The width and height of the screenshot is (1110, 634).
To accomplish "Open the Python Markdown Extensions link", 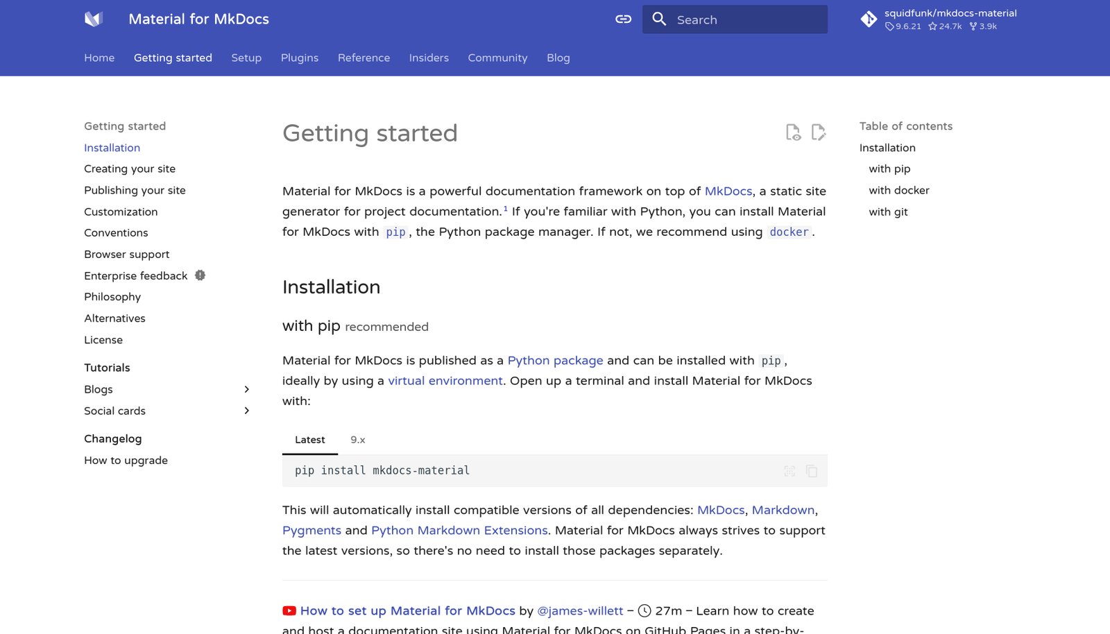I will [x=459, y=531].
